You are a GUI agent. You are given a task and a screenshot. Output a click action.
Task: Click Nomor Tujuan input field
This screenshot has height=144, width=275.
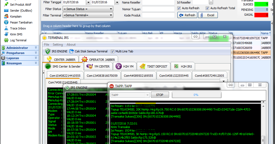click(158, 9)
